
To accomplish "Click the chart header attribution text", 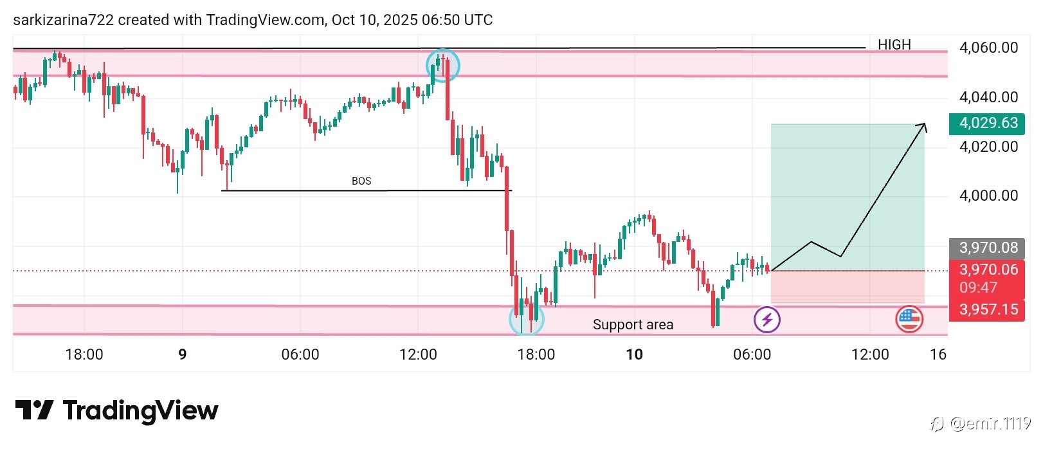I will (253, 20).
